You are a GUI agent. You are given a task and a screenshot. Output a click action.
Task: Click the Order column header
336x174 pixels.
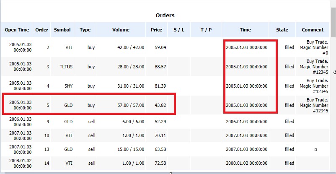(42, 30)
